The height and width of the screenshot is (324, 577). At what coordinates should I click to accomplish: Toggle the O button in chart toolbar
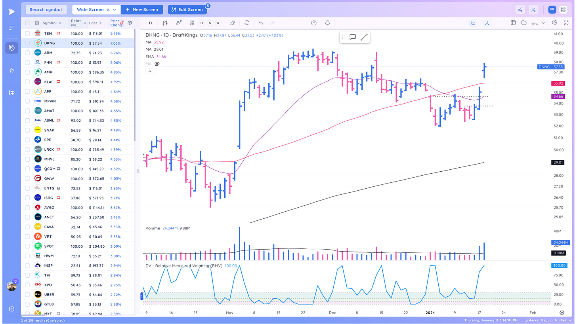(x=201, y=23)
